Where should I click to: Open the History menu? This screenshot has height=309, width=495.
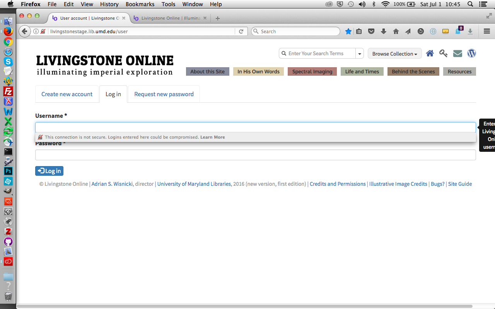coord(109,4)
